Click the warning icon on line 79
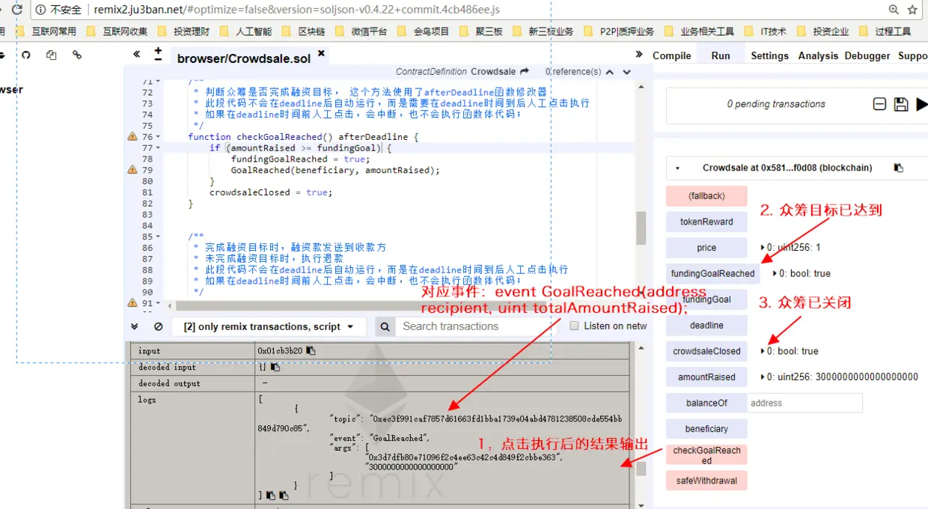928x509 pixels. [132, 170]
